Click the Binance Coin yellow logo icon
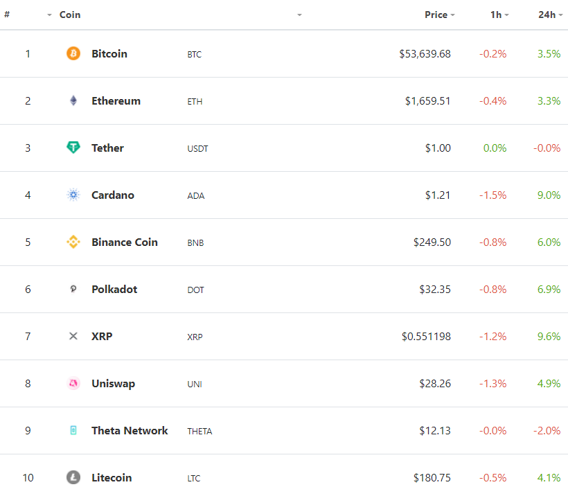The height and width of the screenshot is (496, 568). pos(73,242)
